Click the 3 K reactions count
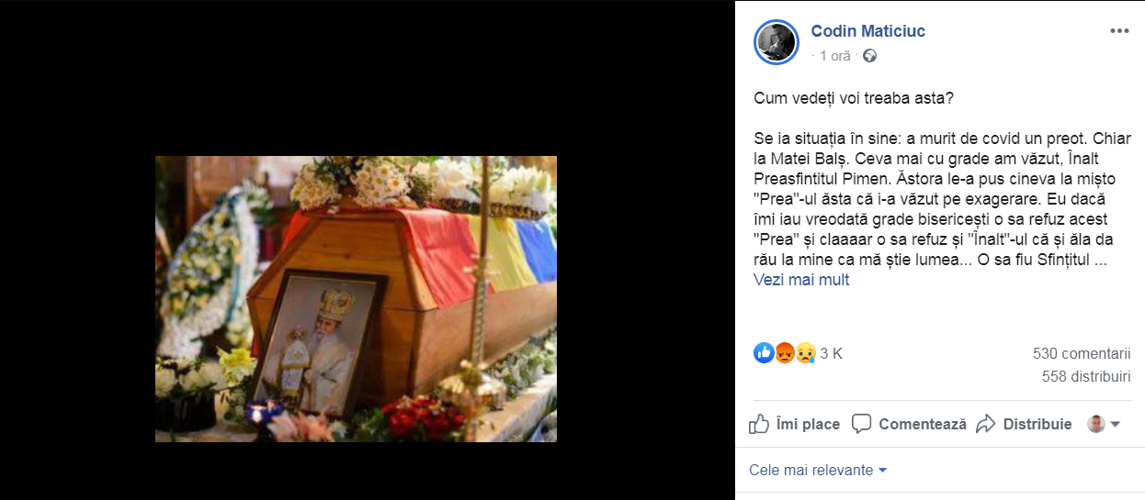This screenshot has height=500, width=1145. click(x=831, y=353)
